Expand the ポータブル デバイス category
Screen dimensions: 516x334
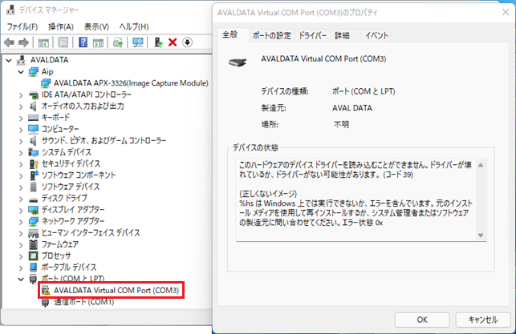pyautogui.click(x=21, y=268)
